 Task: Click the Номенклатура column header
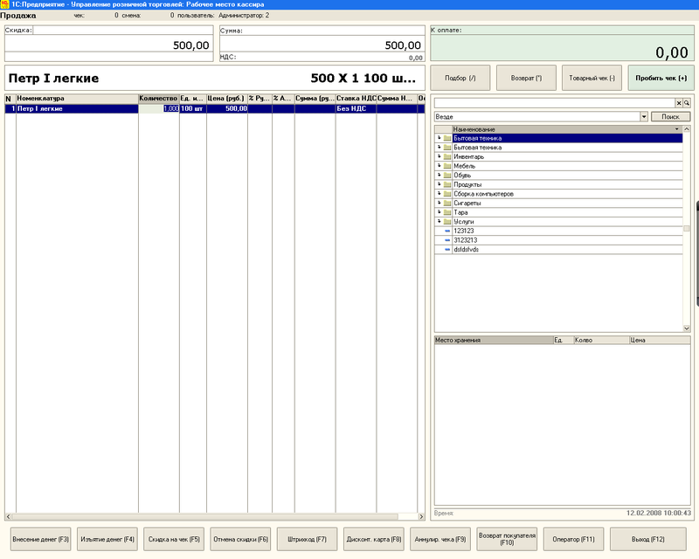(77, 99)
